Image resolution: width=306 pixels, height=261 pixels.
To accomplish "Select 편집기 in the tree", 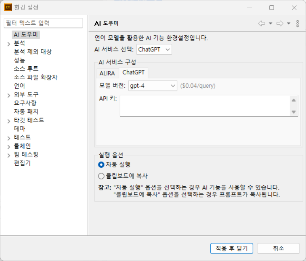I will coord(22,163).
